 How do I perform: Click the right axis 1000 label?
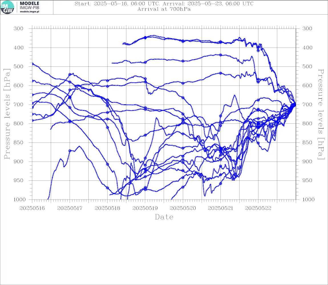(308, 199)
